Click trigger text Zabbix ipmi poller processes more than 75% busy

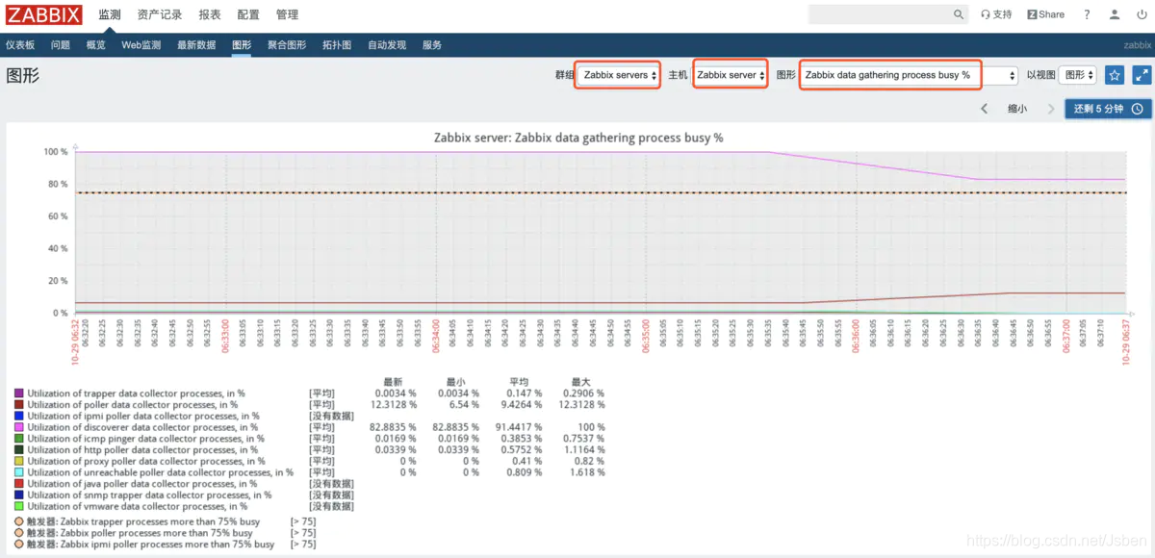tap(167, 545)
